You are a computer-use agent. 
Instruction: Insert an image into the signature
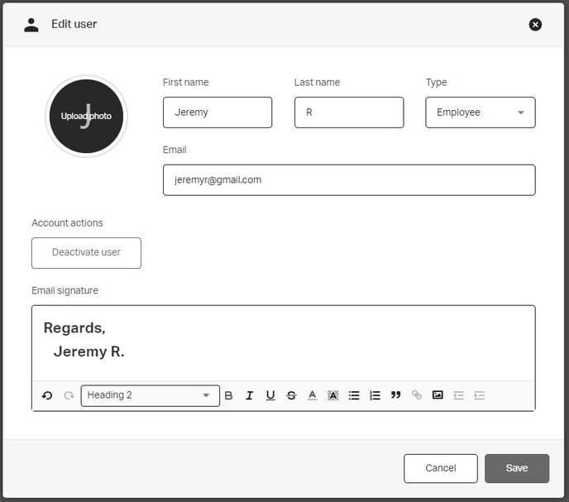coord(438,395)
